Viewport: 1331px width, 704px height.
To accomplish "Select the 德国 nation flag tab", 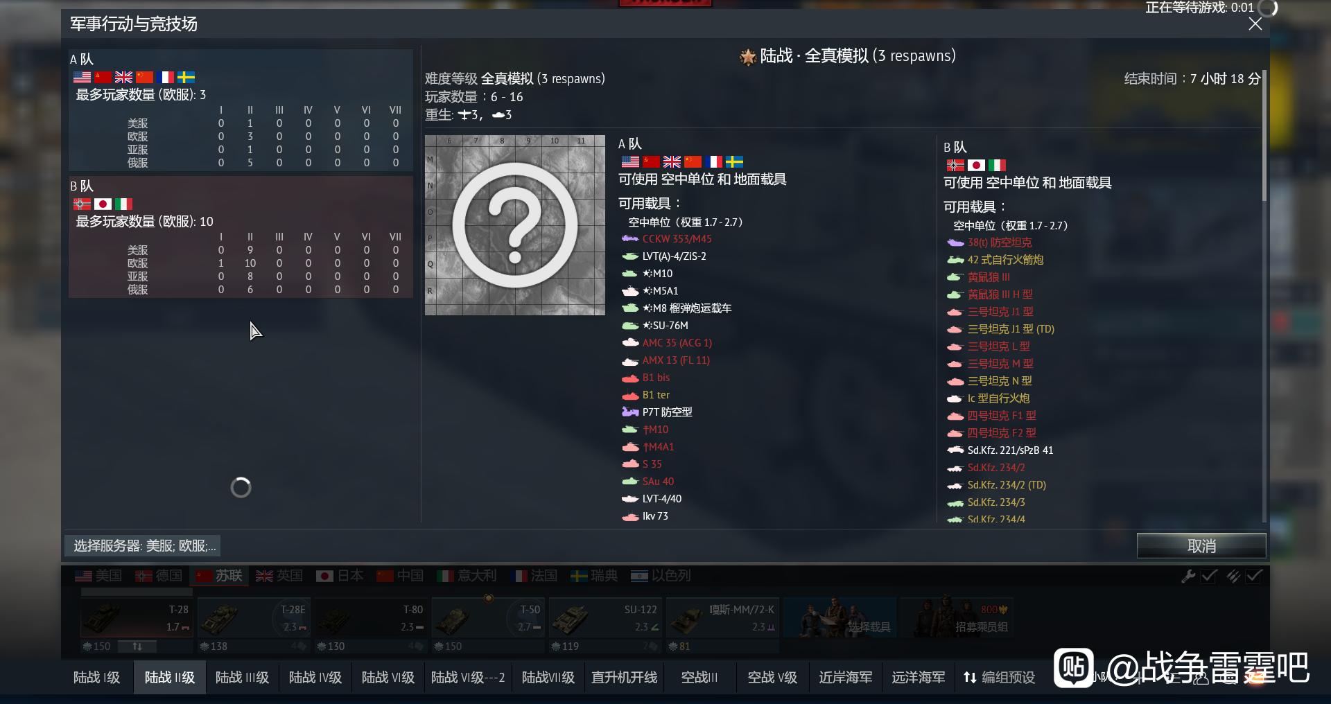I will pyautogui.click(x=159, y=576).
